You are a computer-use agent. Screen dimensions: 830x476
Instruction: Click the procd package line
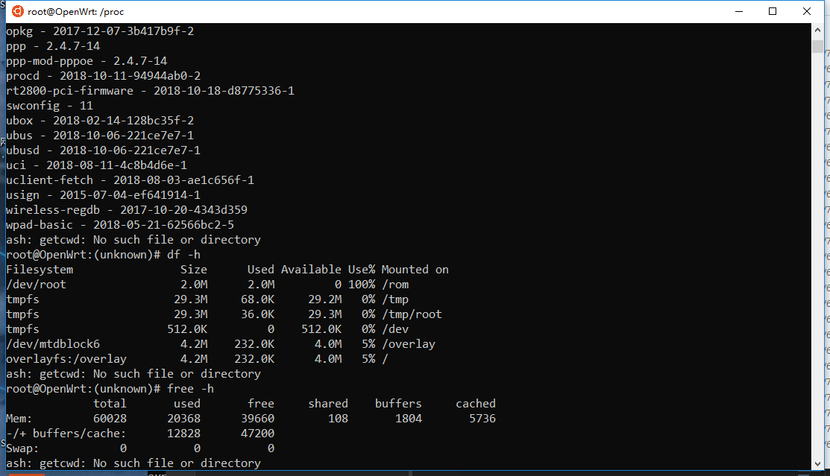click(103, 76)
